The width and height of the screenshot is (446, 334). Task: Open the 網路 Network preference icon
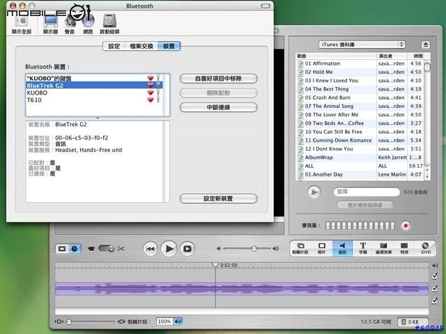(x=88, y=25)
